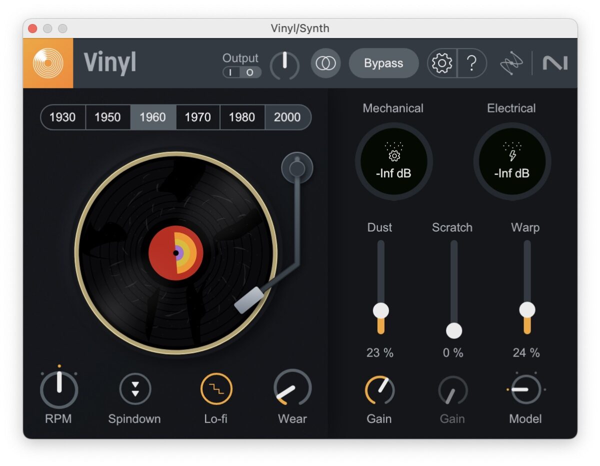This screenshot has height=466, width=600.
Task: Click the orange Vinyl record logo
Action: pyautogui.click(x=48, y=63)
